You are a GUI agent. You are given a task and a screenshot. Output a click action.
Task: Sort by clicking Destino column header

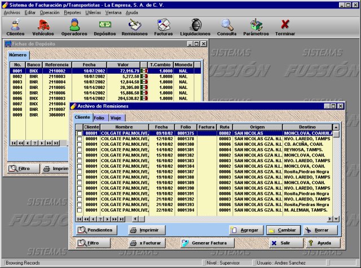tap(307, 127)
